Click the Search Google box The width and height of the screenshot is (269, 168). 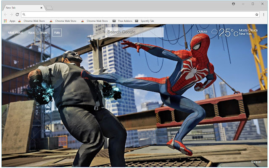tap(134, 32)
